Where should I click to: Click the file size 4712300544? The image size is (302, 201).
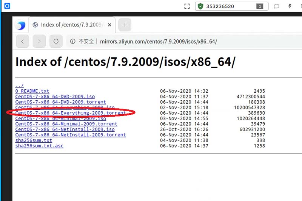pyautogui.click(x=251, y=97)
